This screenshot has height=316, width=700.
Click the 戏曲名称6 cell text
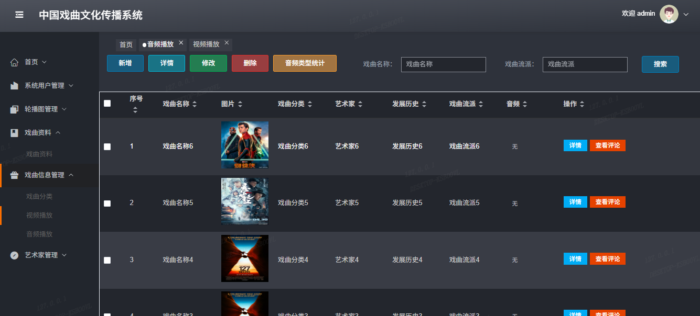point(178,146)
